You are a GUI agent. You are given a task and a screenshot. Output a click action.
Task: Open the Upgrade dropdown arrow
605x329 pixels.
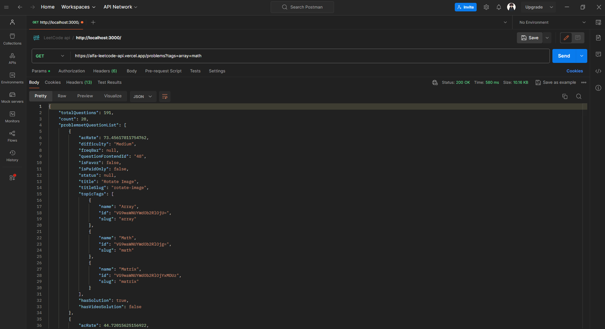[551, 7]
